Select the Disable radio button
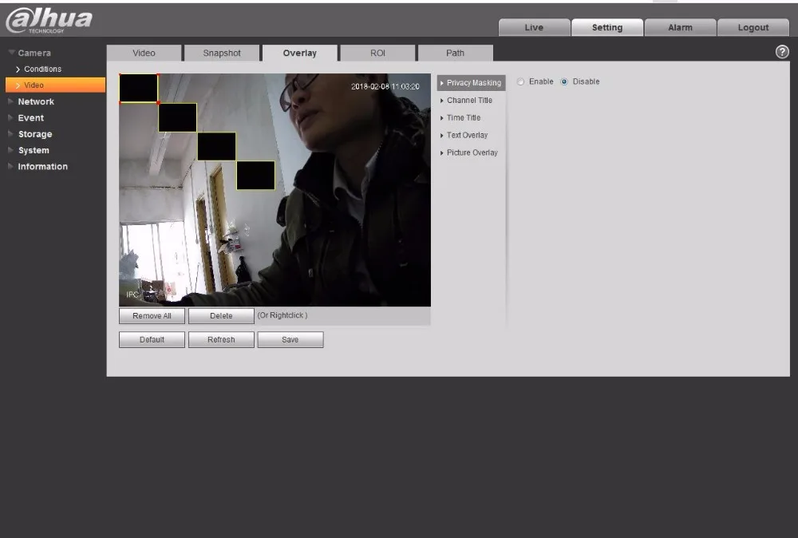Viewport: 798px width, 538px height. click(x=564, y=81)
